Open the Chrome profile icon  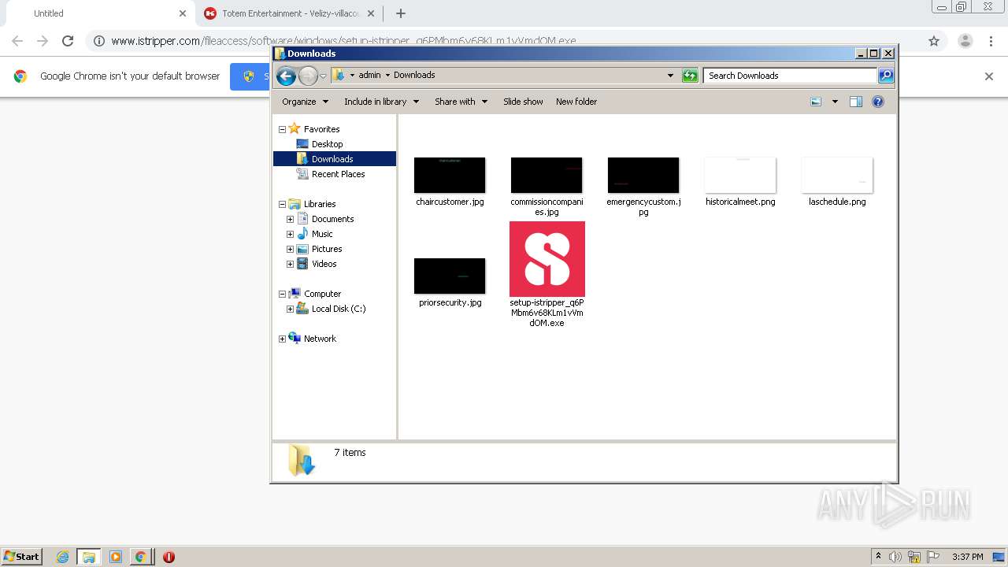[965, 41]
